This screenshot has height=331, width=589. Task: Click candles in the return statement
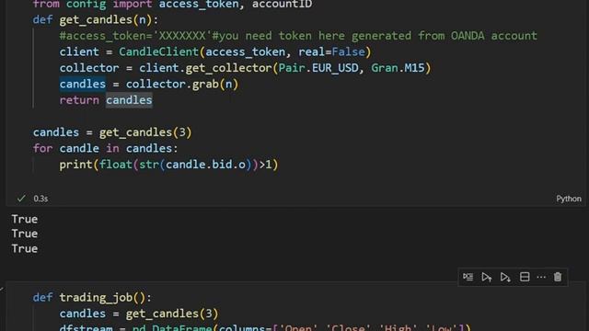click(129, 100)
